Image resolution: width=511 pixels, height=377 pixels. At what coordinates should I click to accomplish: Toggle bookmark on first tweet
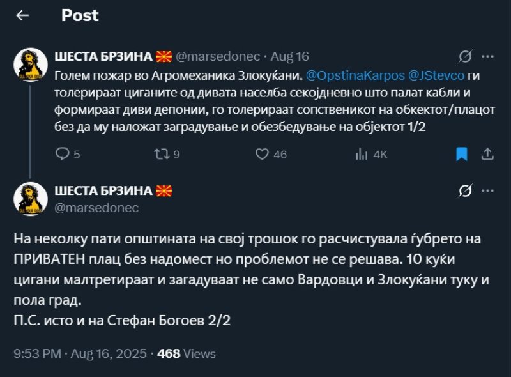462,154
